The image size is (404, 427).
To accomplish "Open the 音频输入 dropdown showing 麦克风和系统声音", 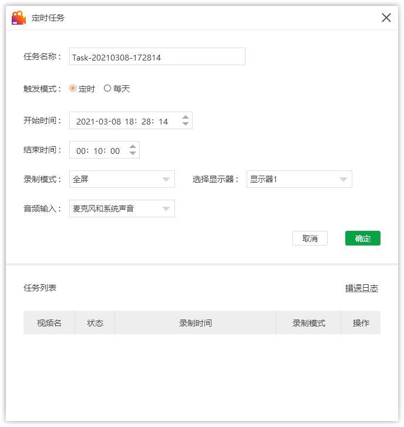I will coord(122,209).
